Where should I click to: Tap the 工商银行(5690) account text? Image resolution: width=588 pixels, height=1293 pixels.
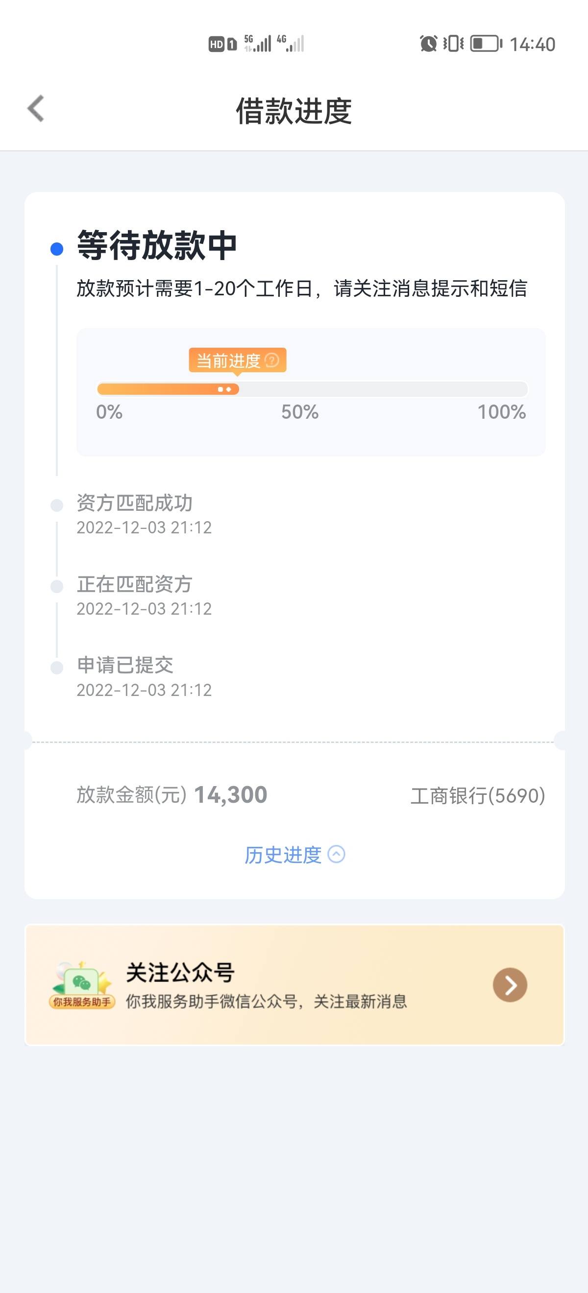[x=478, y=795]
